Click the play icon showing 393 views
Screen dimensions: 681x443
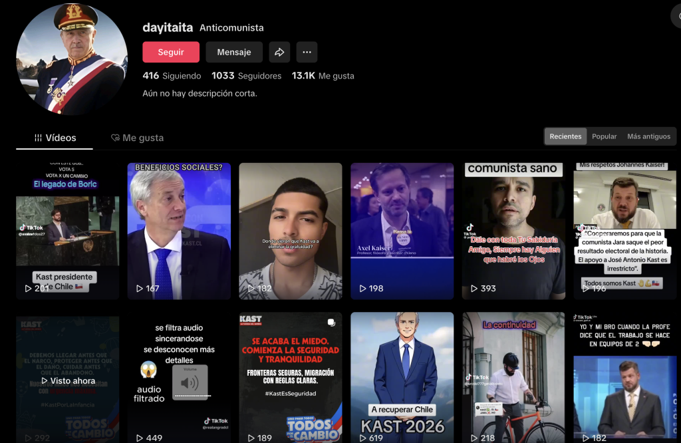[x=474, y=289]
